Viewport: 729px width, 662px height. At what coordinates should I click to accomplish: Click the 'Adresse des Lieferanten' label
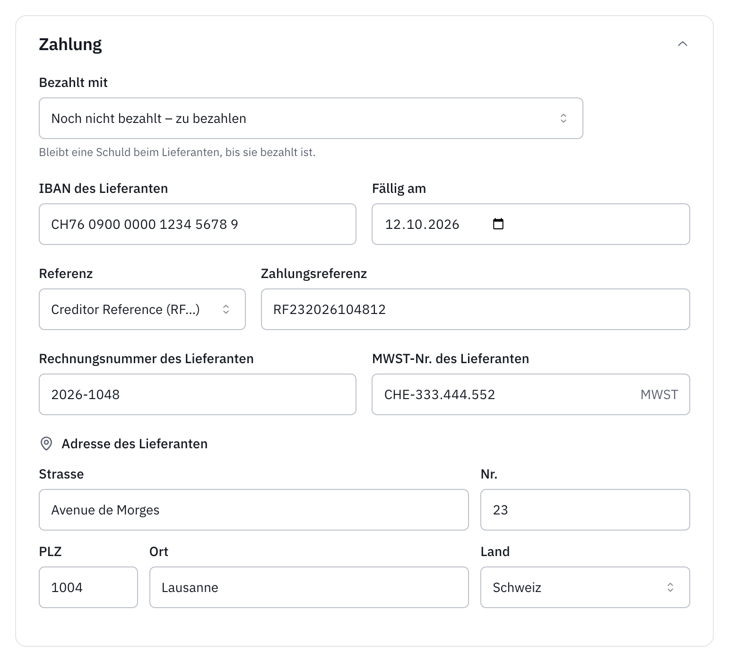[x=135, y=444]
